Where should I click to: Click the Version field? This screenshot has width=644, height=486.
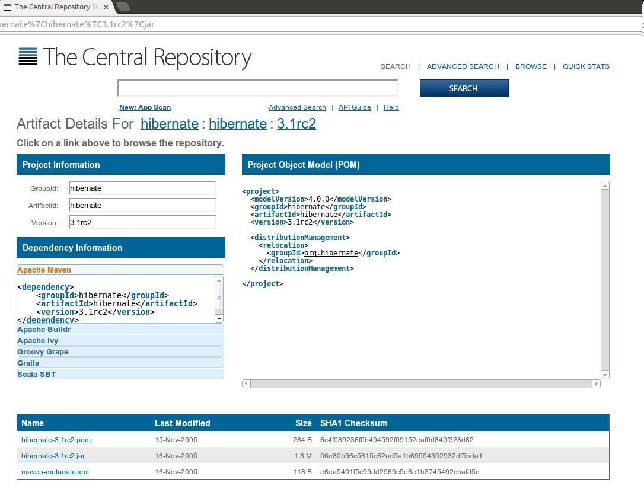tap(142, 222)
